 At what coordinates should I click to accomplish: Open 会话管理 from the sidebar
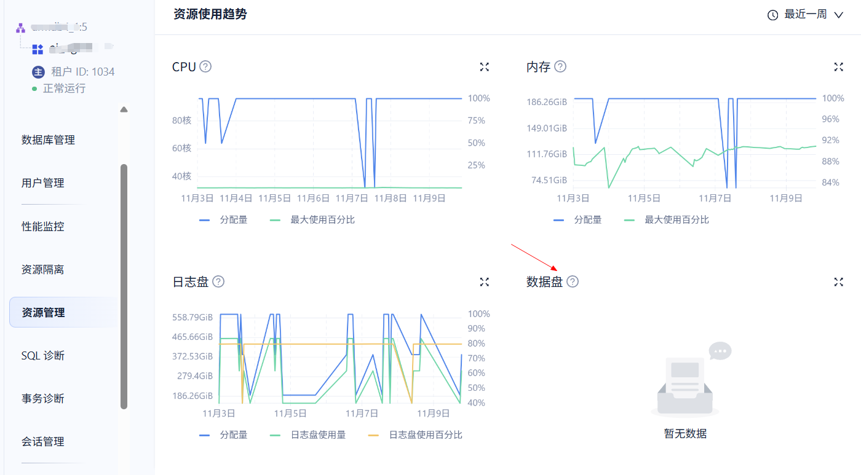click(x=43, y=441)
